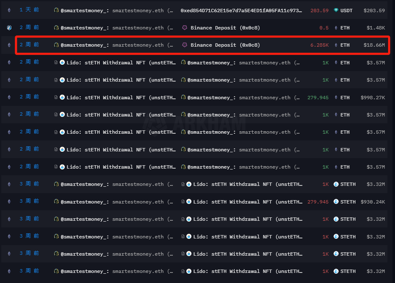The height and width of the screenshot is (283, 395).
Task: Open the "1 天前" transaction timestamp link
Action: pyautogui.click(x=29, y=10)
